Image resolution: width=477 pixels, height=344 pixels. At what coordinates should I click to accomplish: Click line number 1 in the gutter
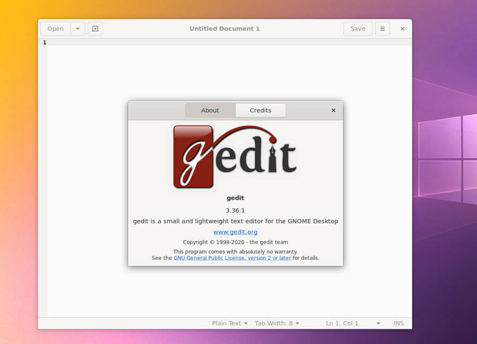[x=45, y=42]
